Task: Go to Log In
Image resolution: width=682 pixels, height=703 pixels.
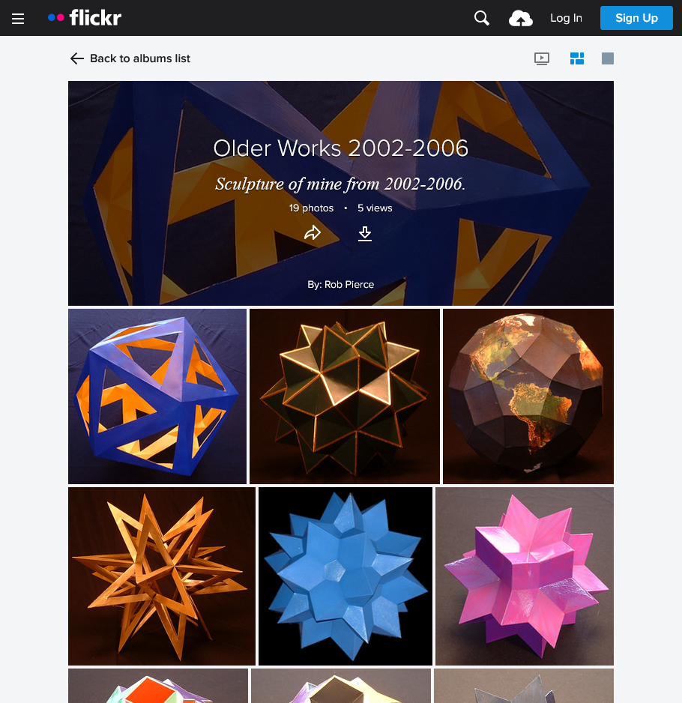Action: (566, 18)
